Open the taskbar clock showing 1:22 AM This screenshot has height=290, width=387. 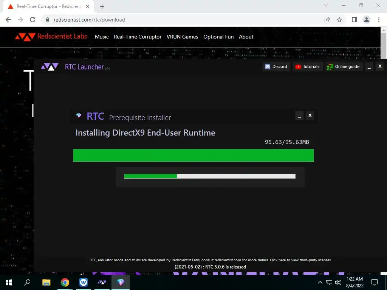354,282
